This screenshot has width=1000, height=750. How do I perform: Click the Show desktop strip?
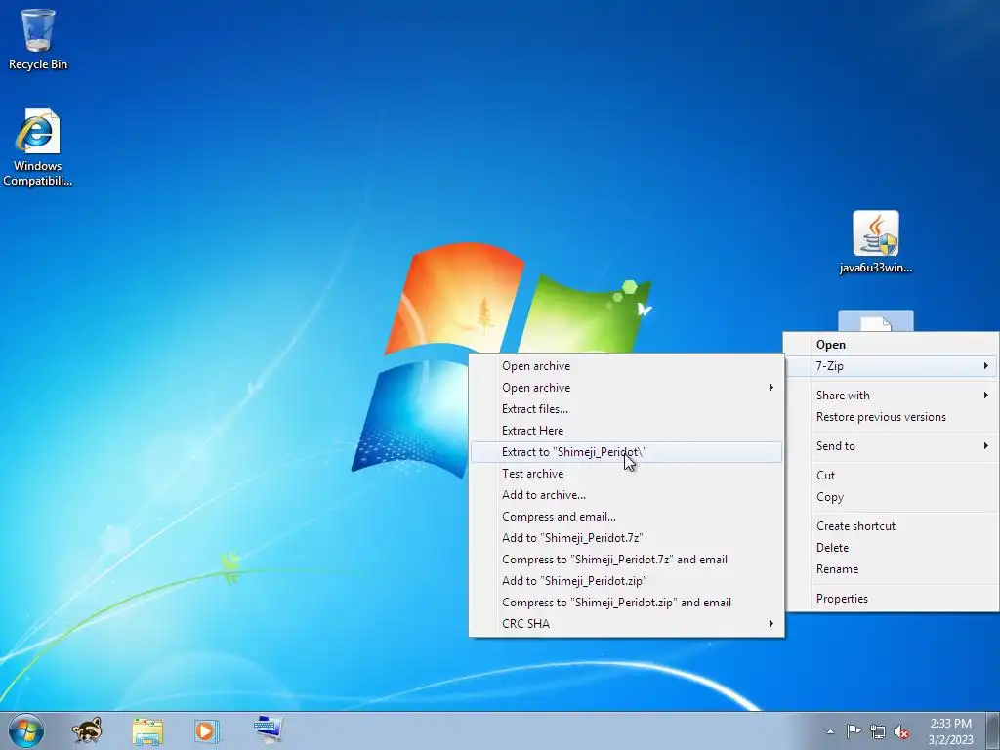point(994,730)
